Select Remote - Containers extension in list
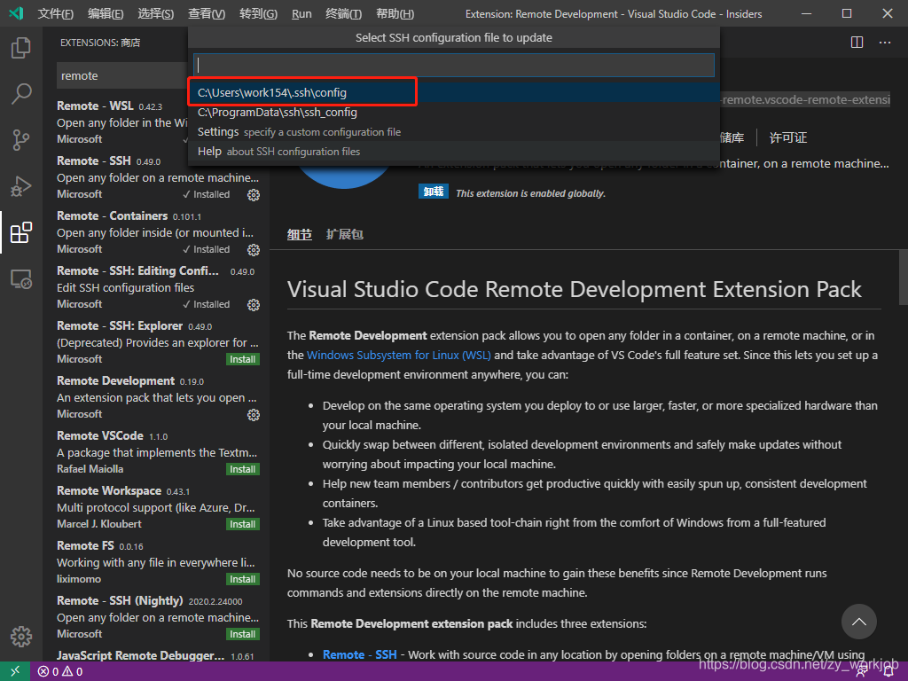This screenshot has height=681, width=908. [156, 232]
